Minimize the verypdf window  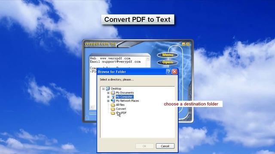click(183, 44)
